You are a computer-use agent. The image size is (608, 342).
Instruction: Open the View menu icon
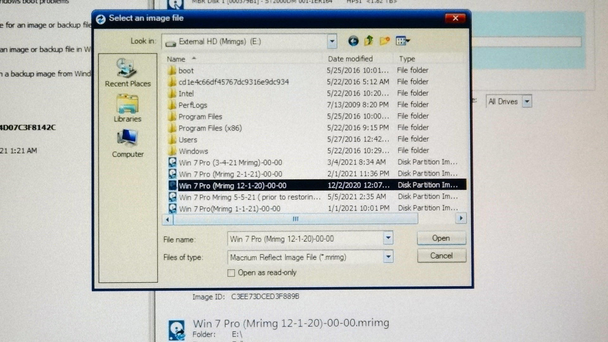click(x=402, y=41)
